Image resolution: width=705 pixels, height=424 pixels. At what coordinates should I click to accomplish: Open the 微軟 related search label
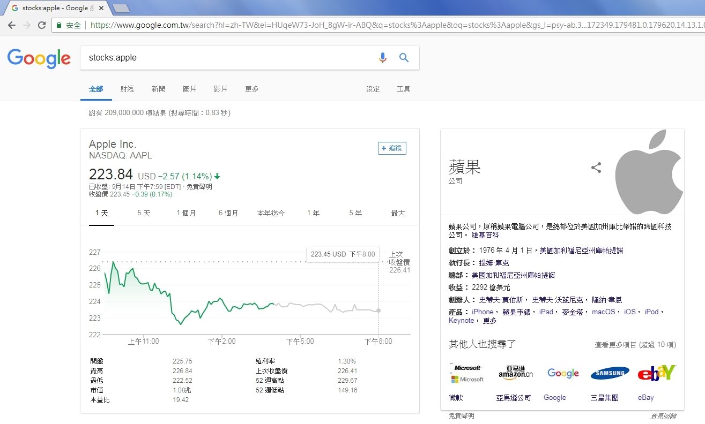pos(456,398)
